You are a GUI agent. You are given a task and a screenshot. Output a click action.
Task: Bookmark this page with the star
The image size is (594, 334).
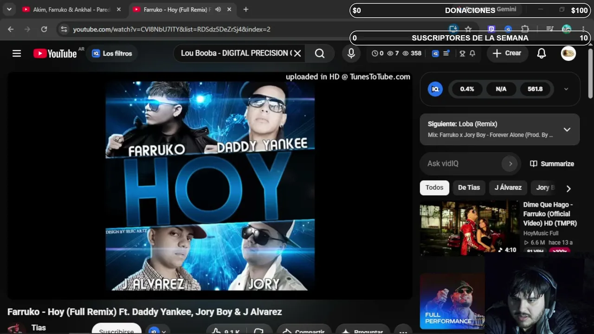pyautogui.click(x=468, y=29)
